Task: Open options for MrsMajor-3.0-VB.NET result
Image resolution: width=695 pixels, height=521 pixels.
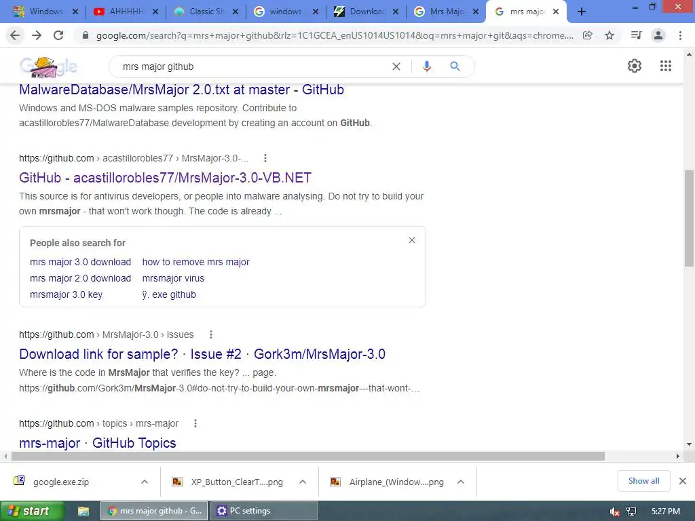Action: point(265,158)
